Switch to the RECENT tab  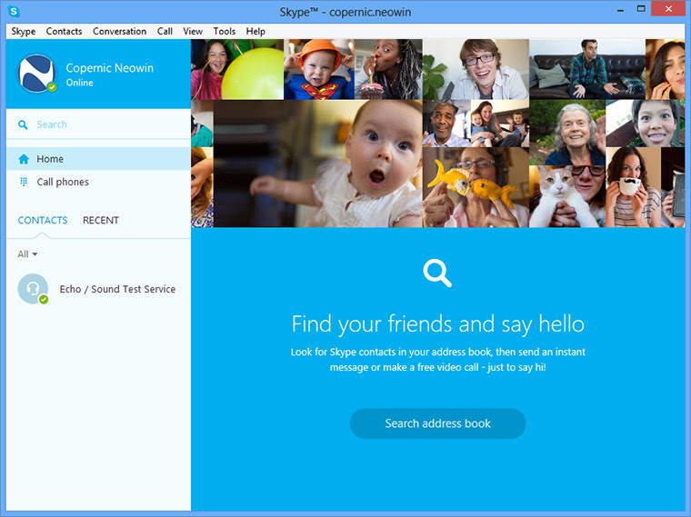101,220
